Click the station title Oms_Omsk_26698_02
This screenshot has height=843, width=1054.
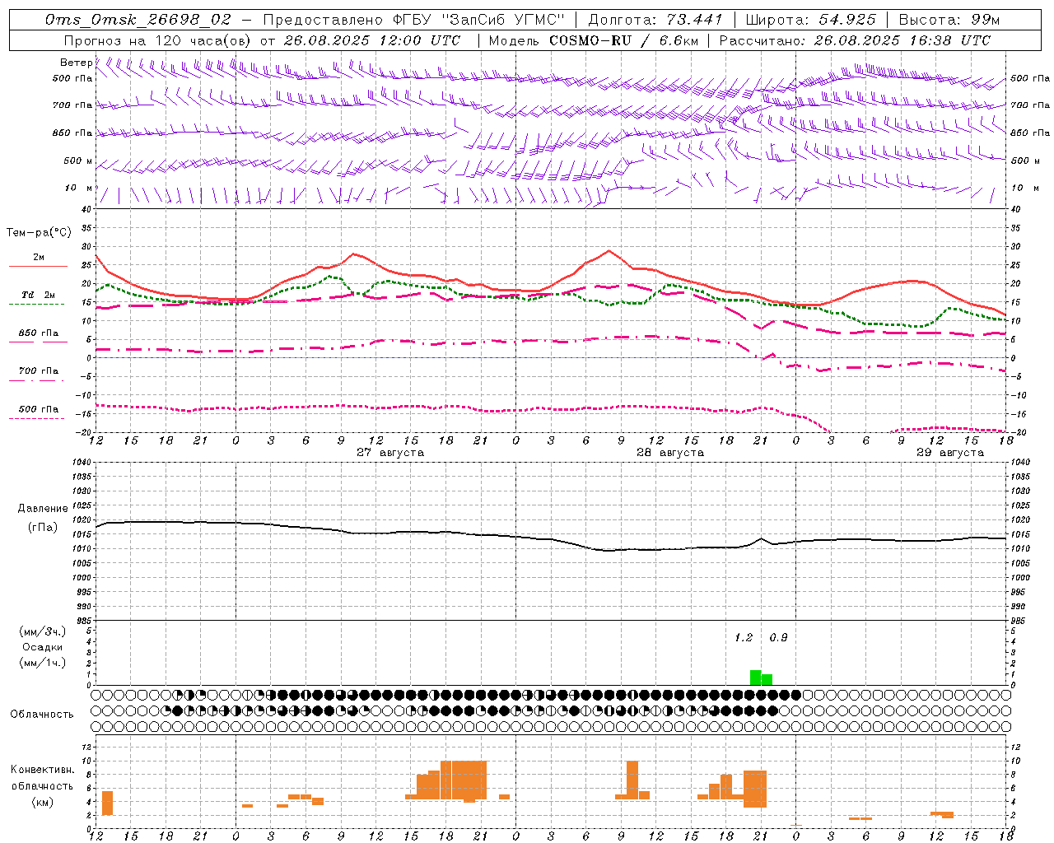pyautogui.click(x=138, y=20)
